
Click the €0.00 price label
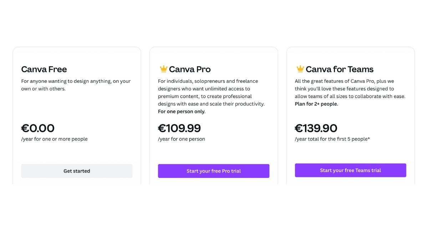(x=38, y=128)
